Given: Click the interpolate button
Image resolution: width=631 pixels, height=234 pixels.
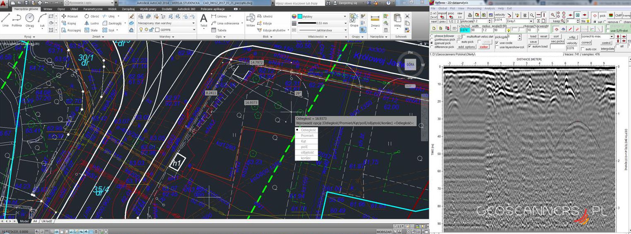Looking at the screenshot, I should [607, 48].
